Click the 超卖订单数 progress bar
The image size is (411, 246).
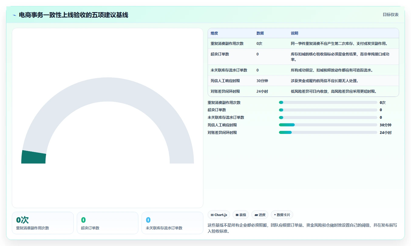328,110
